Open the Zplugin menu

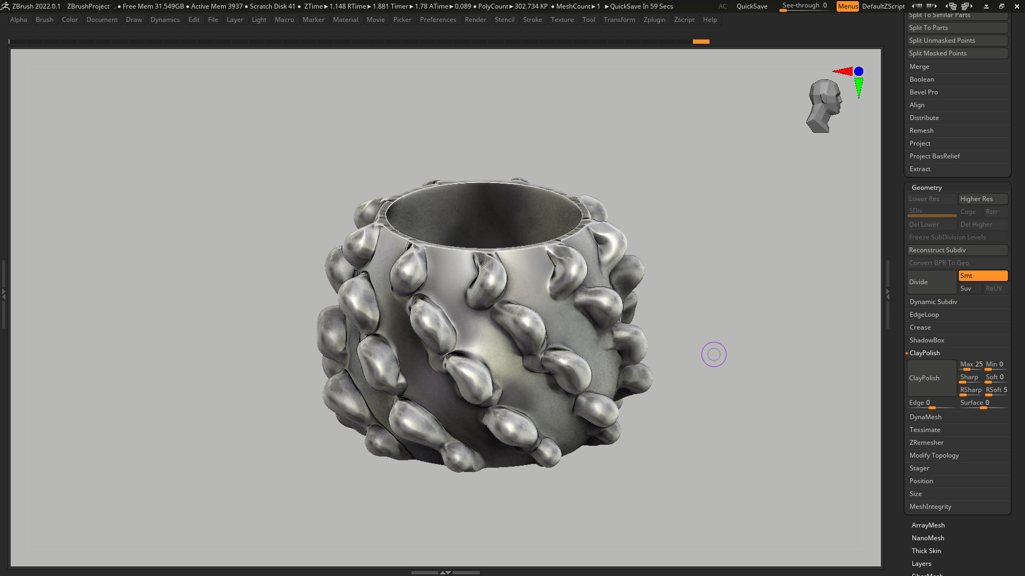655,20
